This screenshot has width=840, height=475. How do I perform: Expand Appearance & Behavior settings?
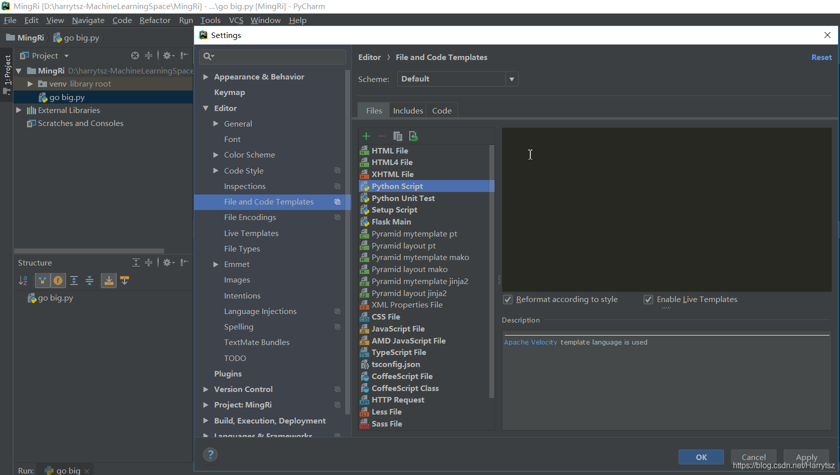(206, 77)
